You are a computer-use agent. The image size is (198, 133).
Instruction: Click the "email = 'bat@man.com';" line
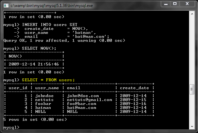[67, 37]
